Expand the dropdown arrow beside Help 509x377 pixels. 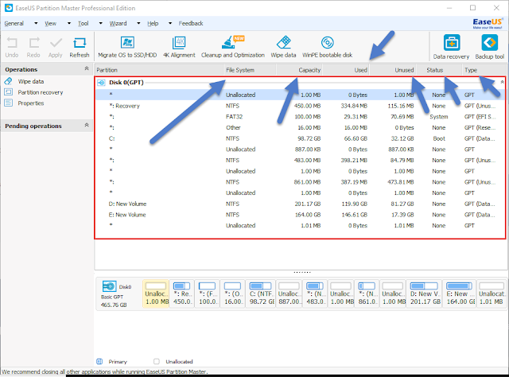pos(170,23)
